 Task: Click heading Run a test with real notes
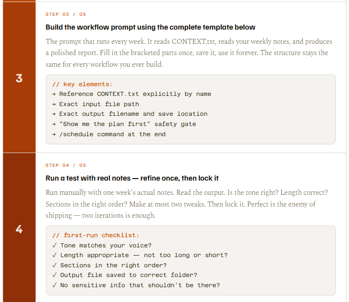pos(132,179)
